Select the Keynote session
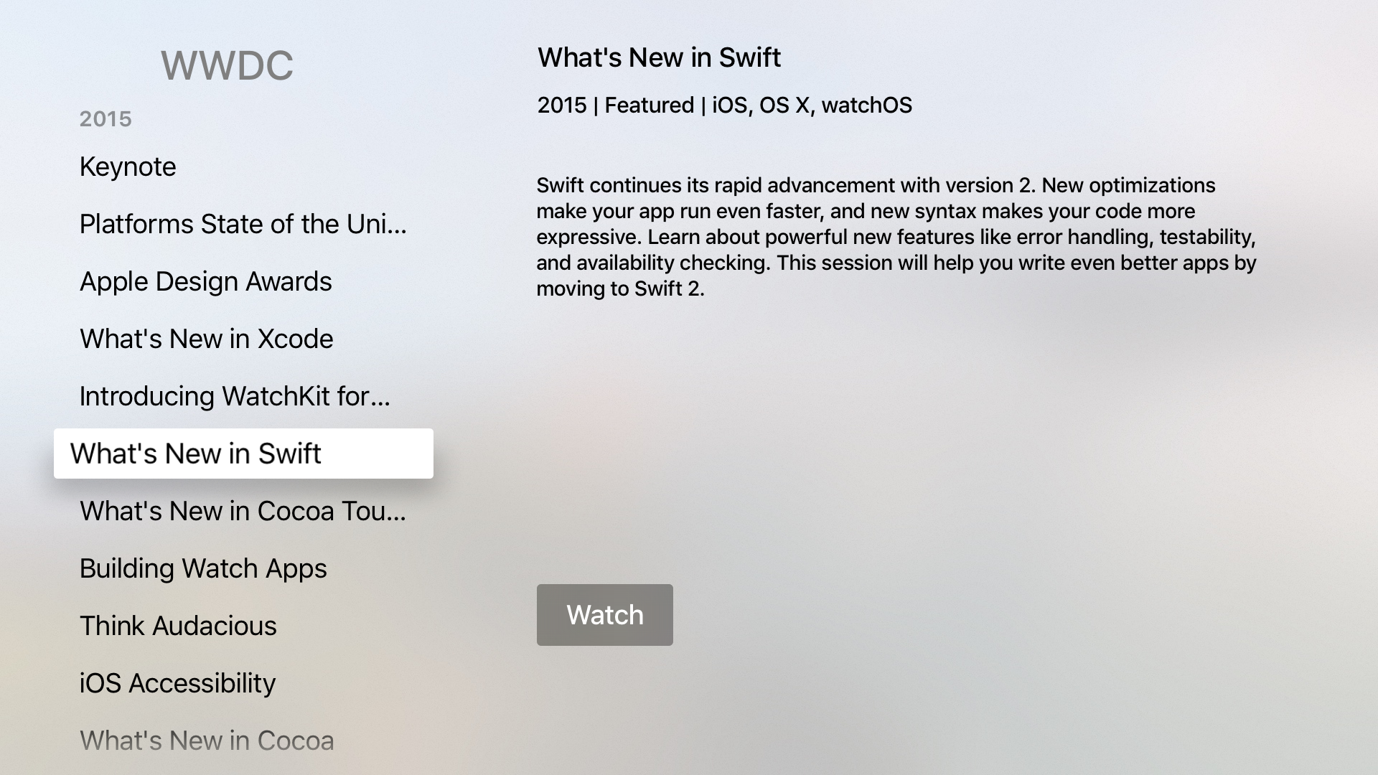This screenshot has height=775, width=1378. [x=128, y=166]
